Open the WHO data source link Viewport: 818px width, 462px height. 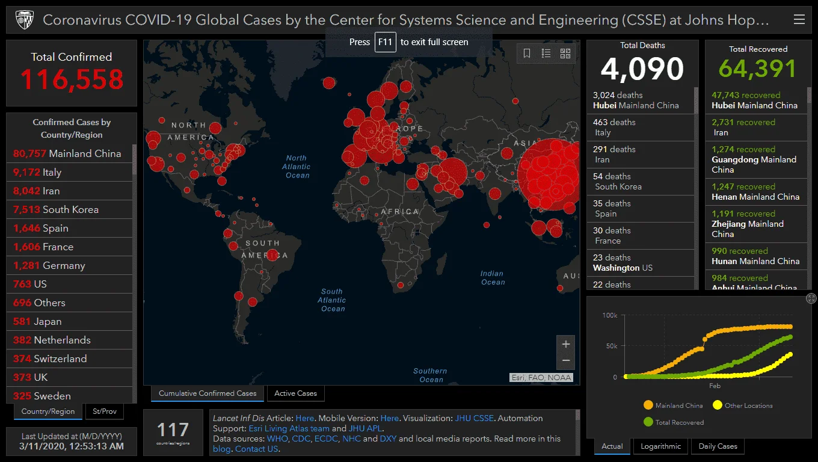[277, 439]
